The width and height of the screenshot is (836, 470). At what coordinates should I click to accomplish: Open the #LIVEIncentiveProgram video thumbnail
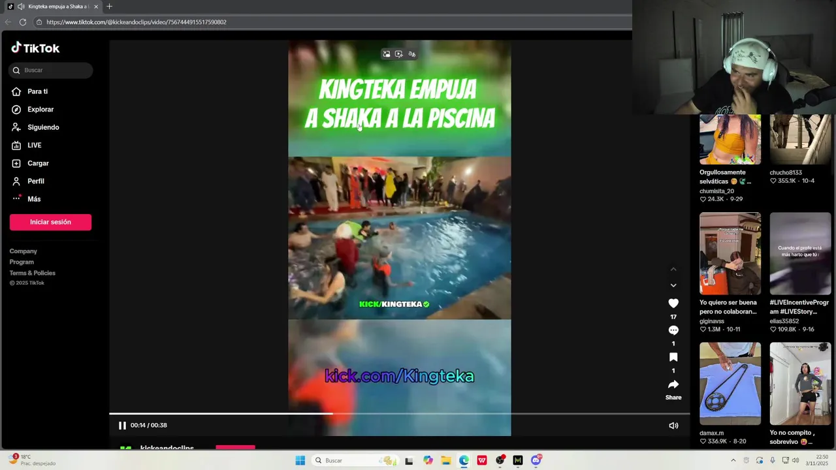[800, 253]
